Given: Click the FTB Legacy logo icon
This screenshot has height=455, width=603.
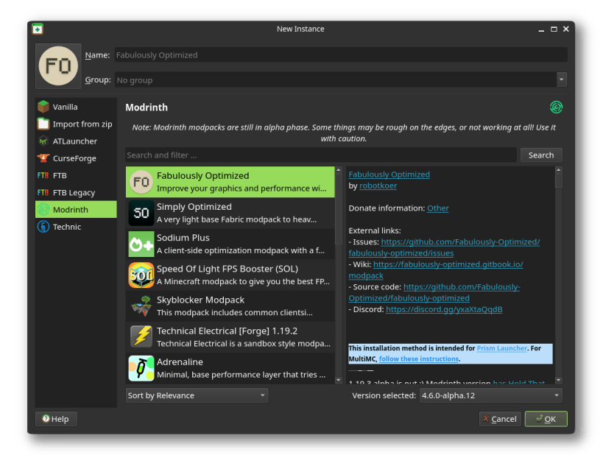Looking at the screenshot, I should pyautogui.click(x=43, y=192).
